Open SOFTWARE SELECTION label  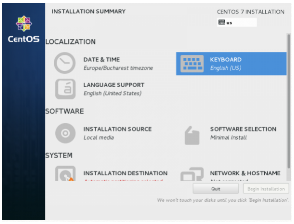coord(243,129)
